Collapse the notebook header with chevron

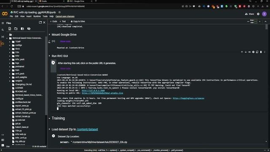(x=265, y=22)
